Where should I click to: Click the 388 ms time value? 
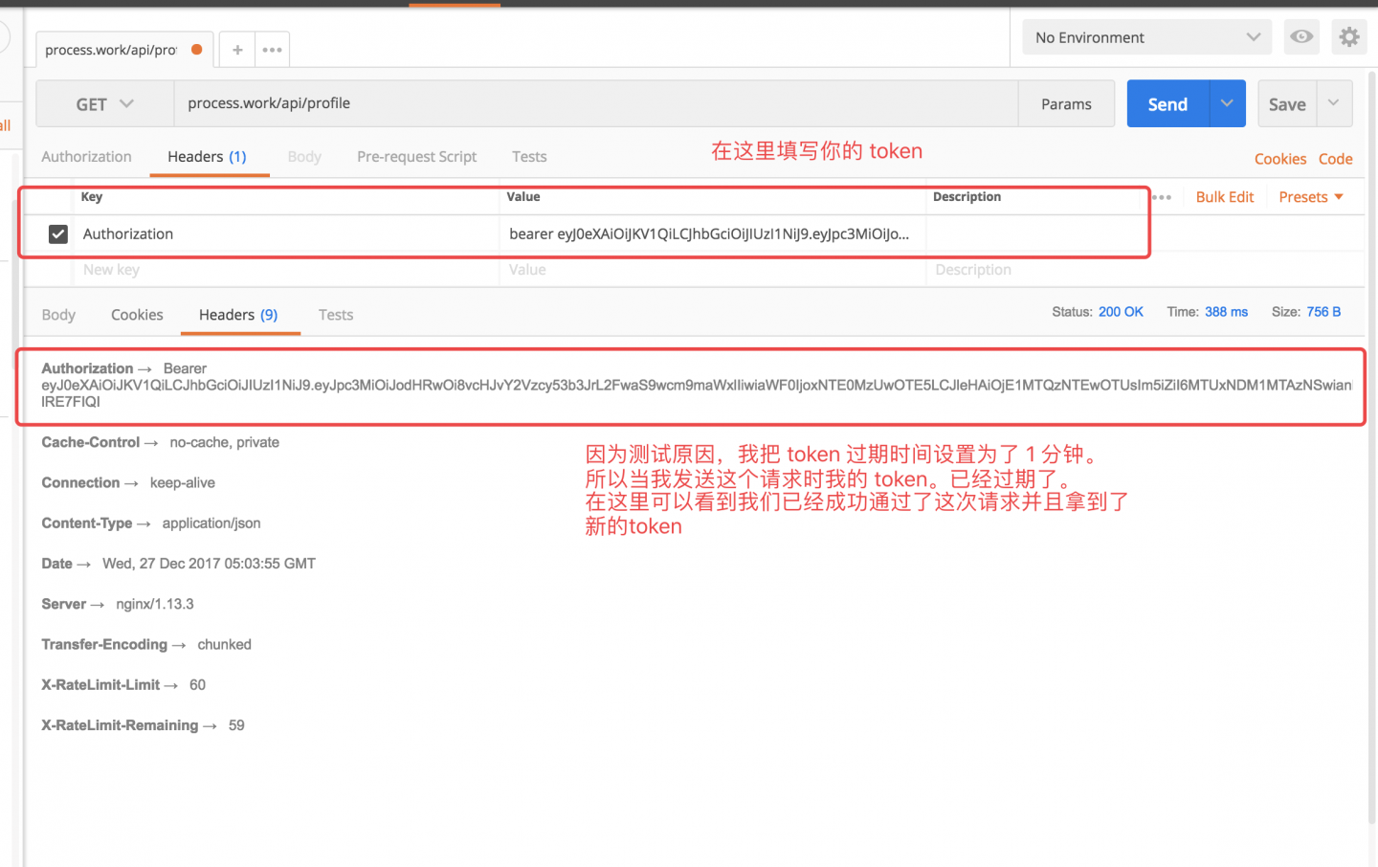tap(1226, 312)
